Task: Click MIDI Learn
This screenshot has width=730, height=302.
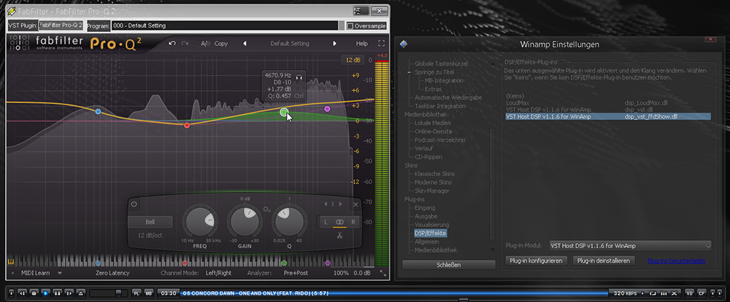Action: coord(35,273)
